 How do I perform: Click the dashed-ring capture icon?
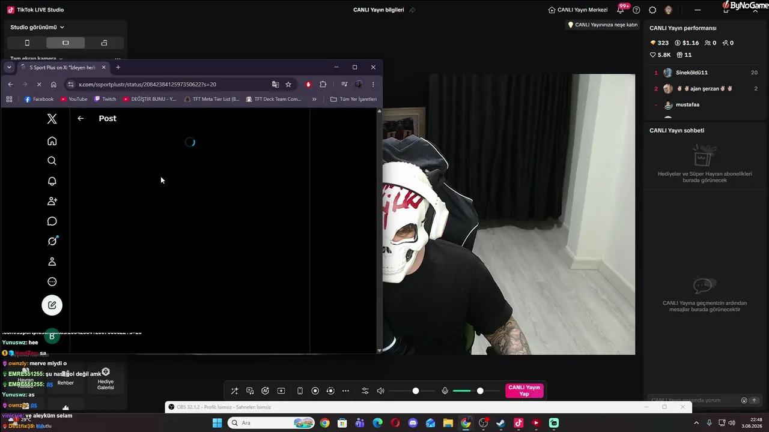330,391
